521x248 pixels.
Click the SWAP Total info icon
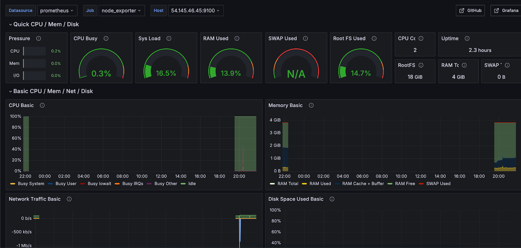[507, 65]
